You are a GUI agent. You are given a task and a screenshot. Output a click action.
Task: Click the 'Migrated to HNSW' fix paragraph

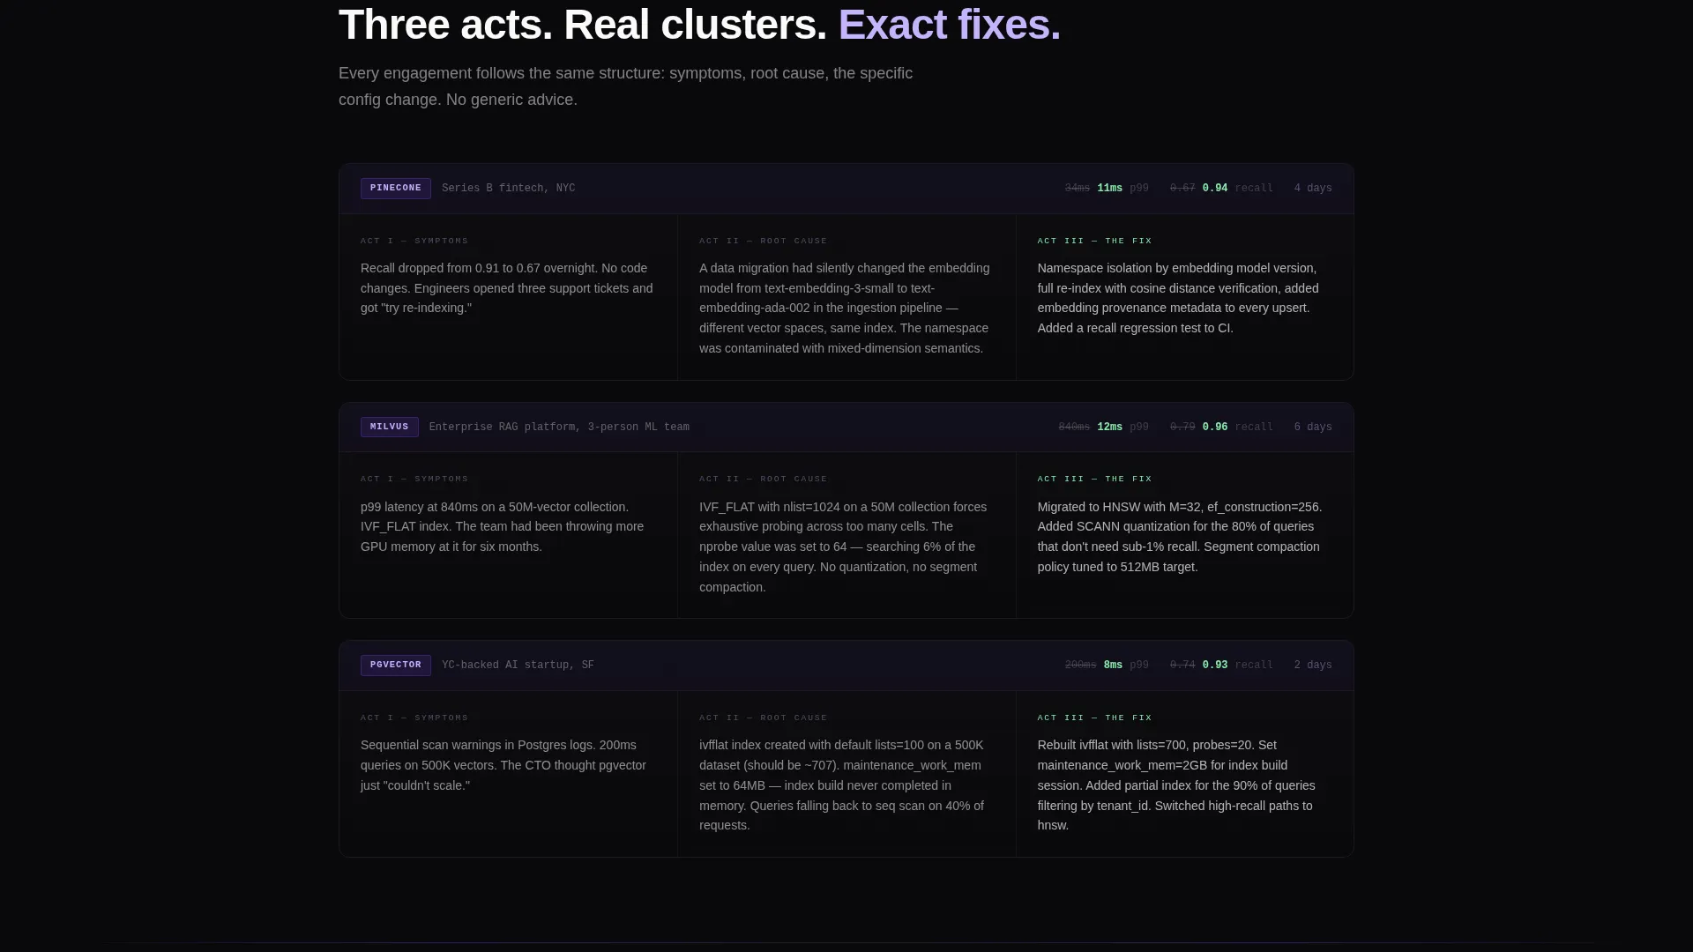pos(1180,537)
